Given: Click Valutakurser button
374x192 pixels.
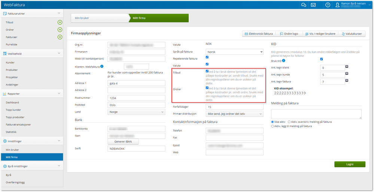Looking at the screenshot, I should tap(352, 34).
